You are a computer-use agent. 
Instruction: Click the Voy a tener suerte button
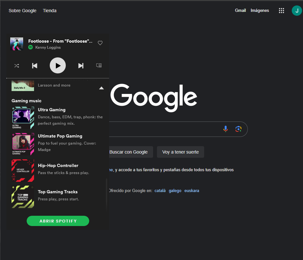180,152
